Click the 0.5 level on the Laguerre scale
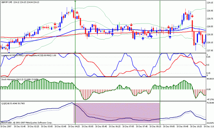The image size is (214, 128). pos(208,65)
